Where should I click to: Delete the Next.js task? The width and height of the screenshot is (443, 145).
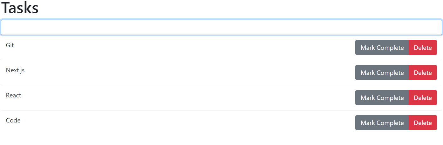[x=423, y=73]
